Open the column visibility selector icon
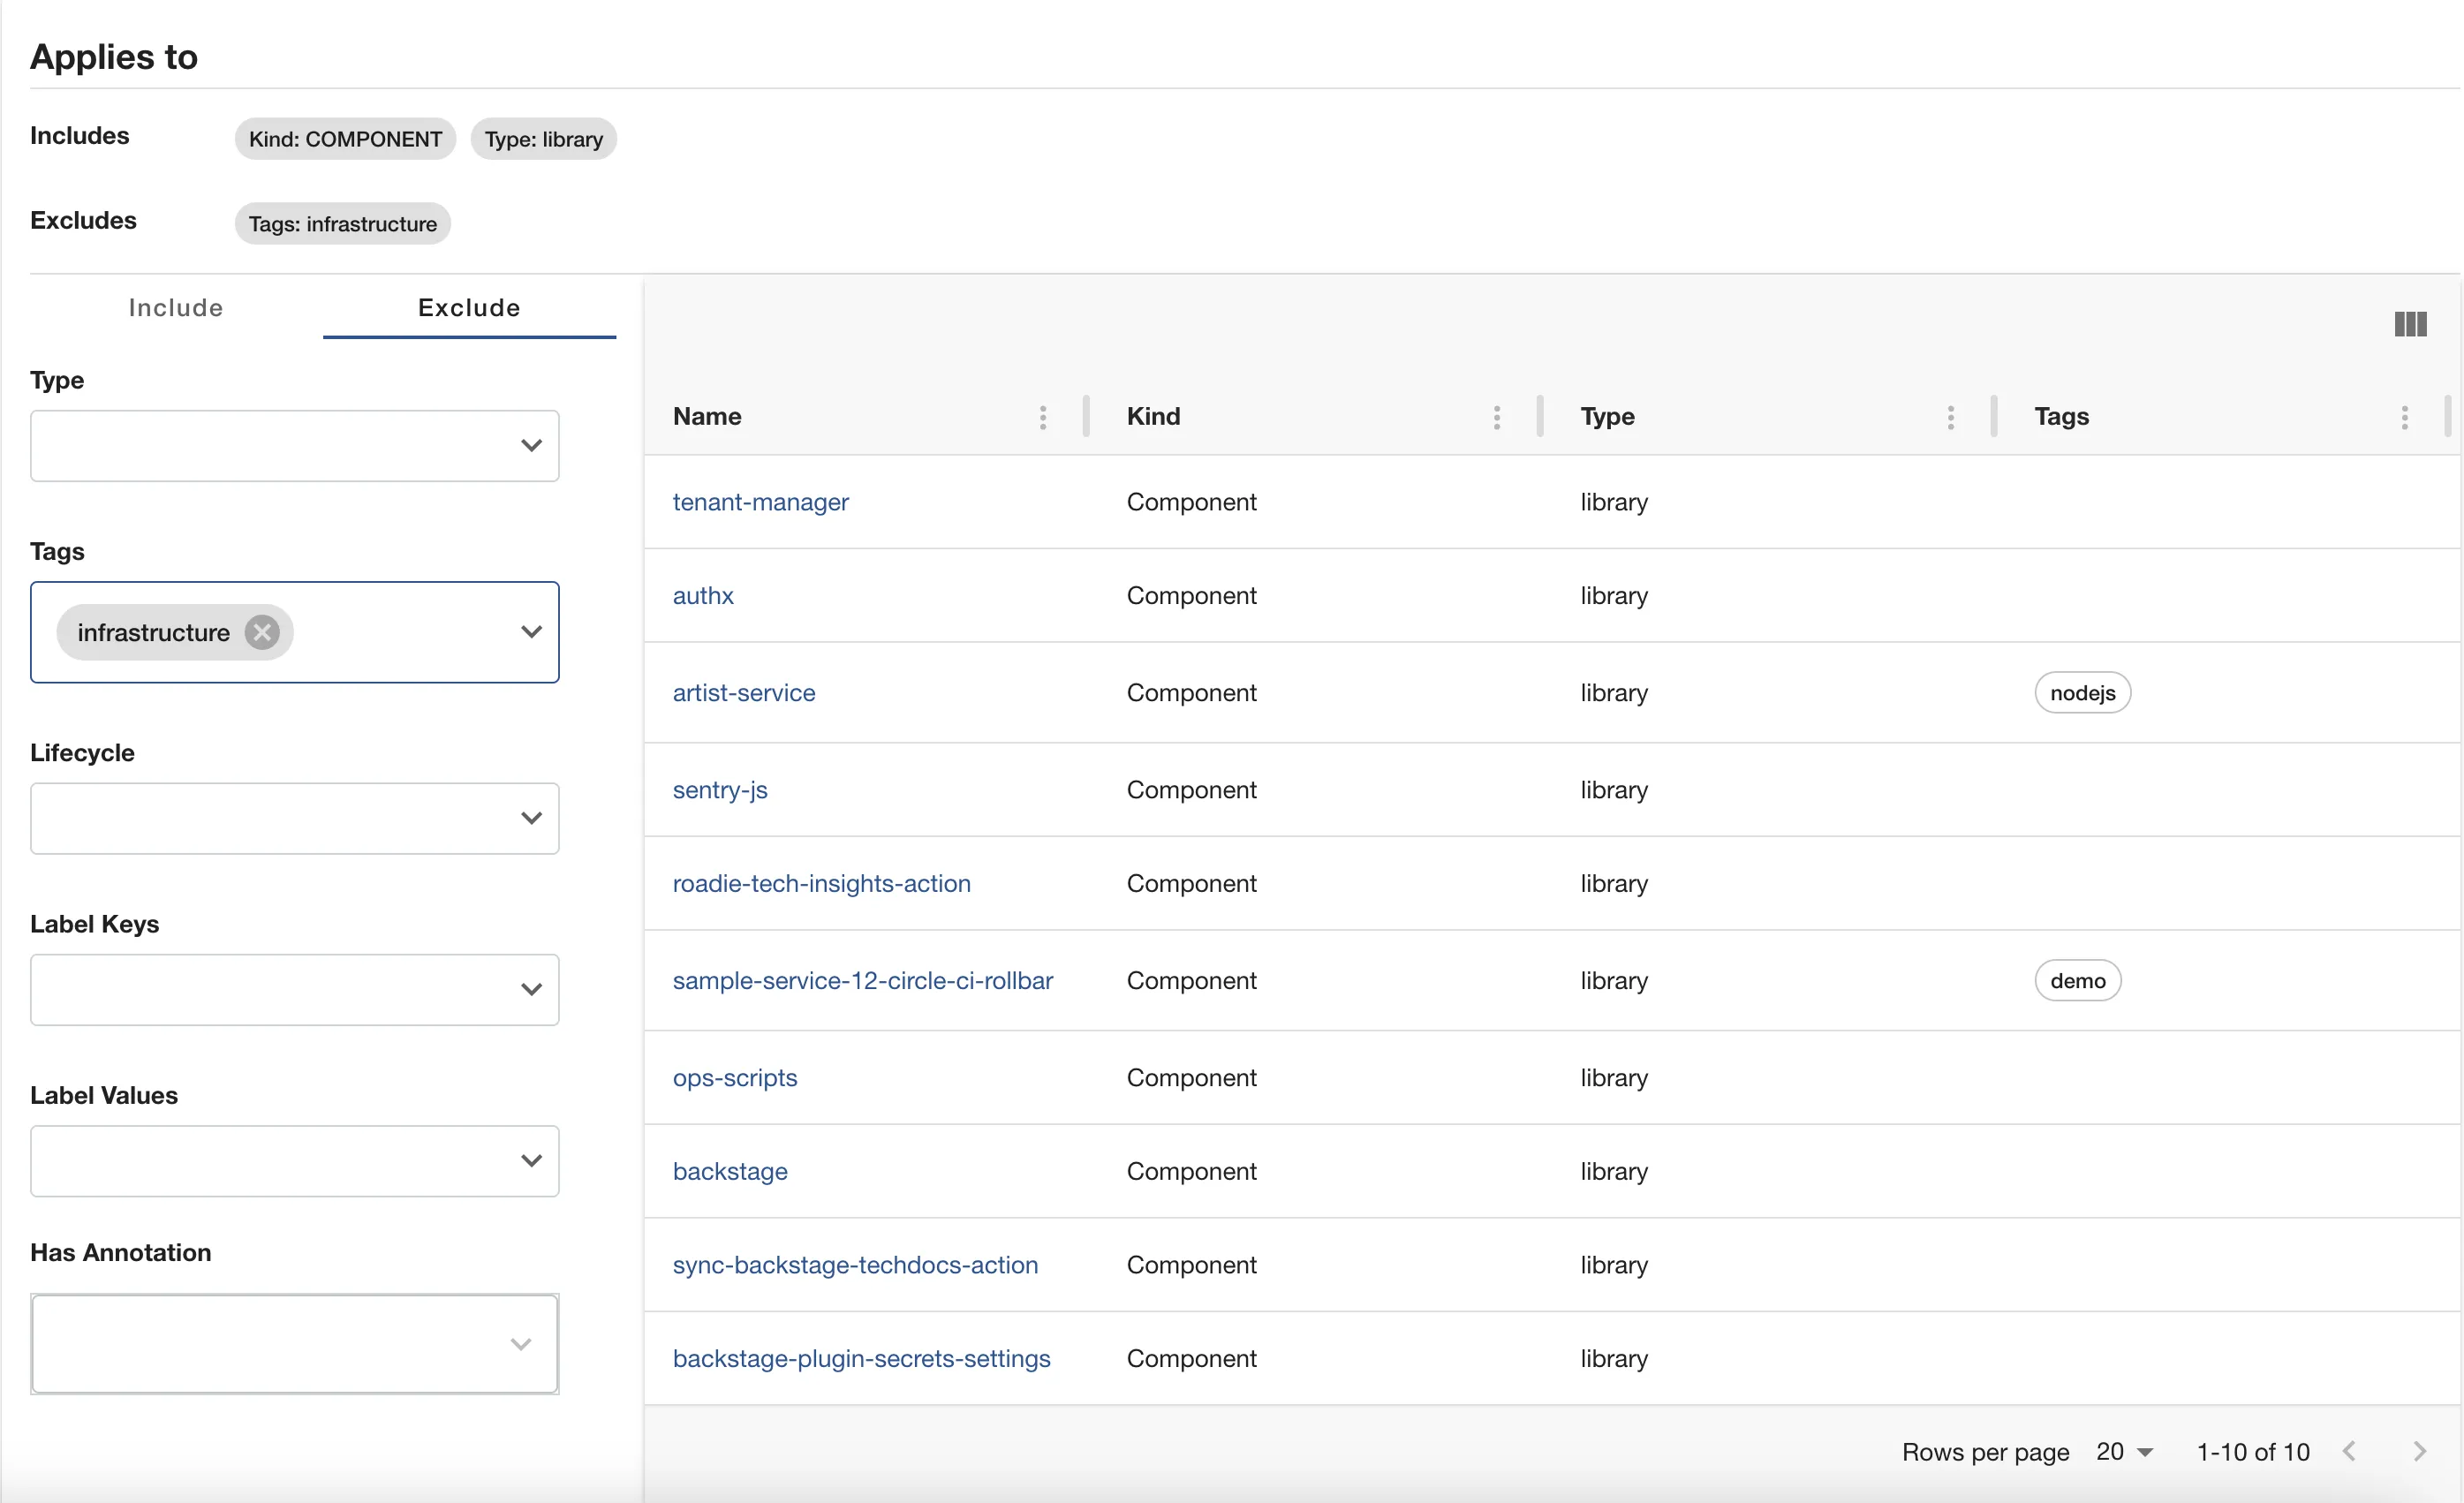 click(2410, 324)
